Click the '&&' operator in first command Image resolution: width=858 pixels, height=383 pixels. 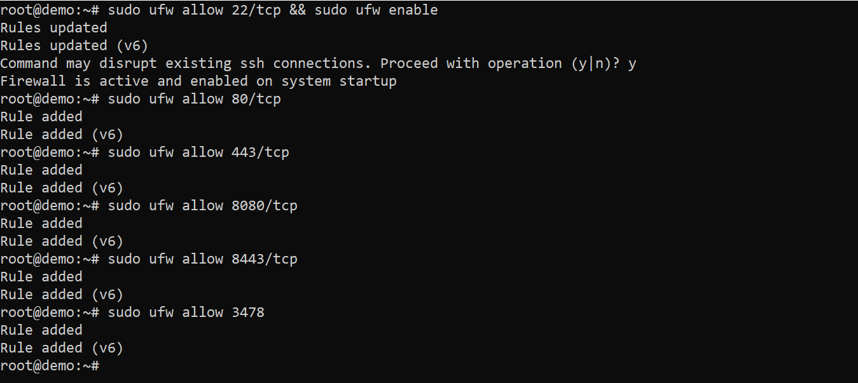click(x=297, y=10)
